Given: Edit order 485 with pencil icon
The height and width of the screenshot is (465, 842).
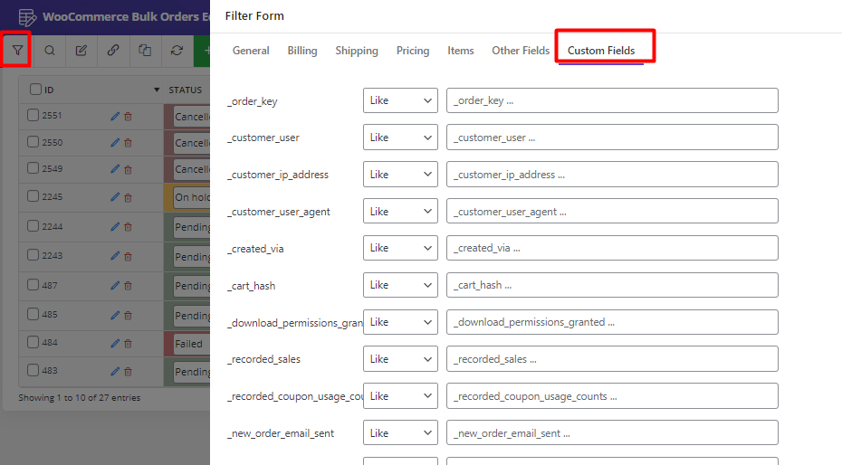Looking at the screenshot, I should tap(115, 315).
